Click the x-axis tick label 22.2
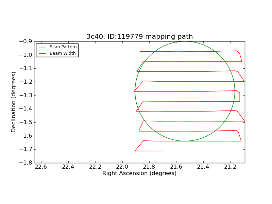Screen dimensions: 272x204 [95, 167]
